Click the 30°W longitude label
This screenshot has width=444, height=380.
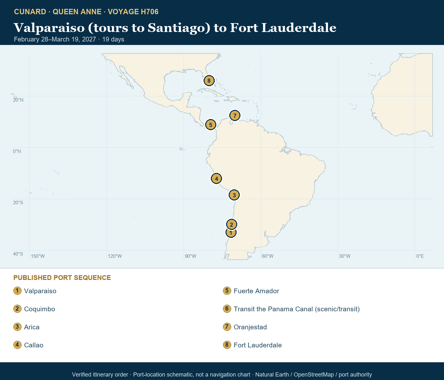pyautogui.click(x=345, y=256)
